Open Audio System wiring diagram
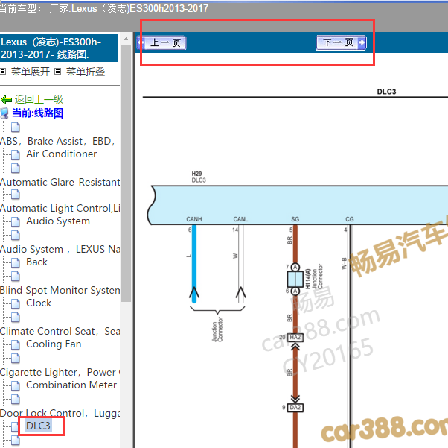 [x=58, y=221]
